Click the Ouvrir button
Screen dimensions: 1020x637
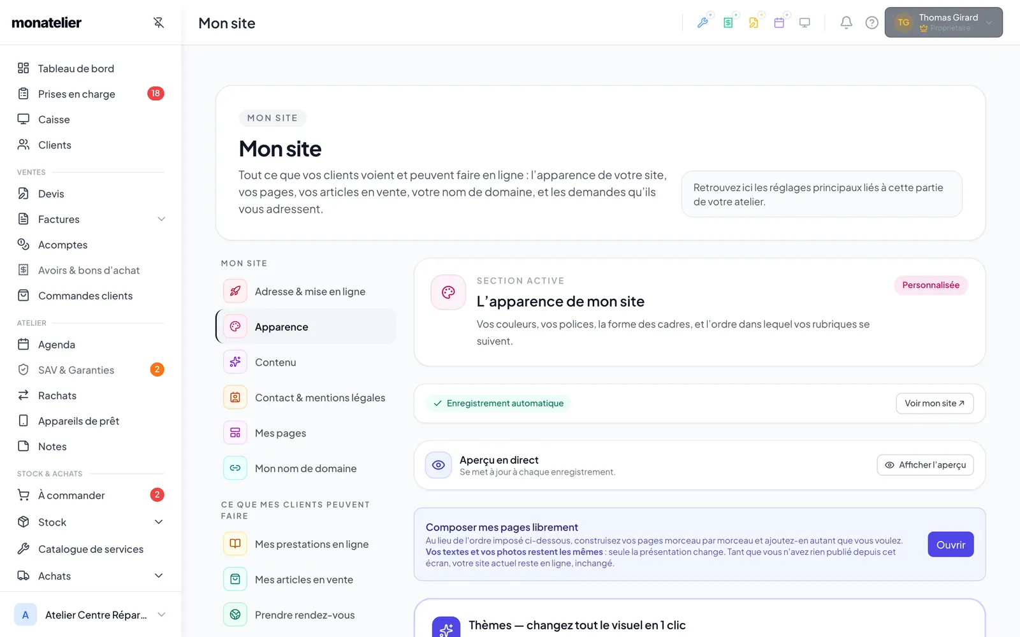click(951, 545)
